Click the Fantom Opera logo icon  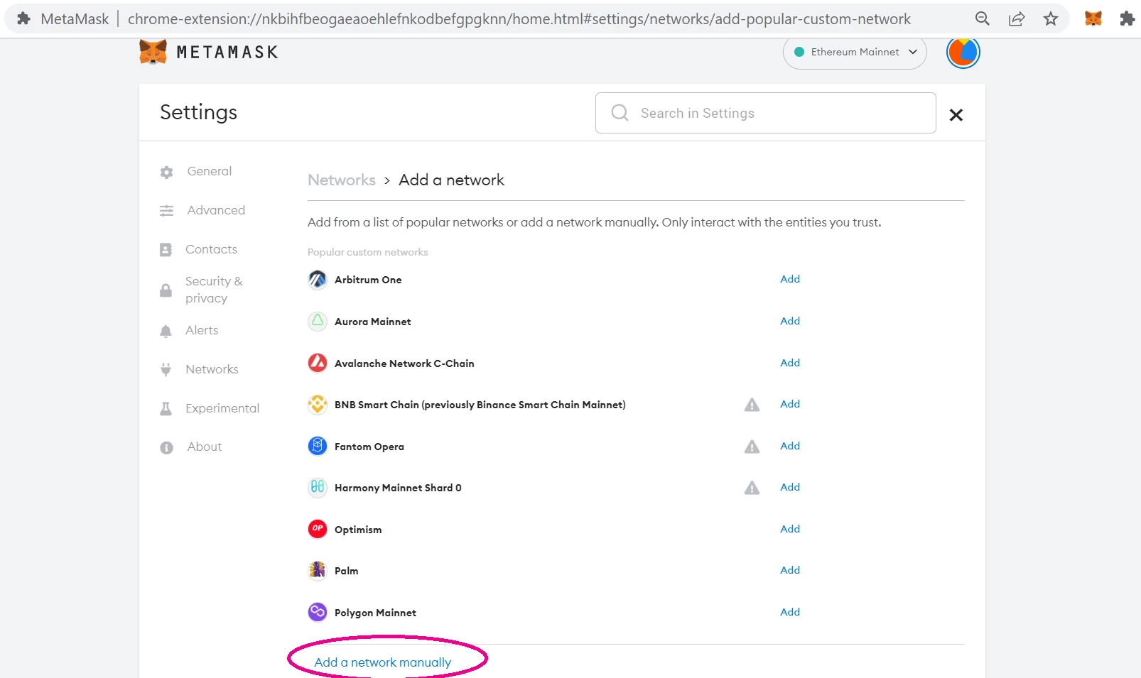318,446
